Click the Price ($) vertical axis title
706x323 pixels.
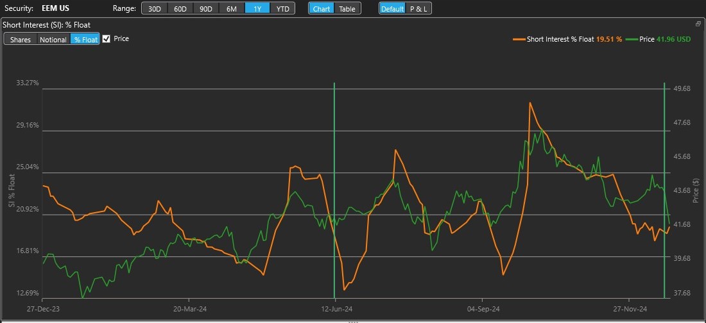(697, 191)
